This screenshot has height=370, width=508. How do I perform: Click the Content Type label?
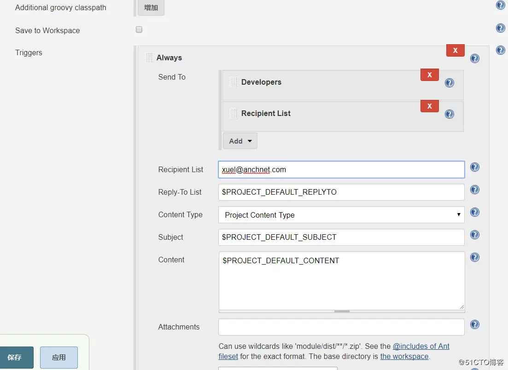click(x=181, y=214)
